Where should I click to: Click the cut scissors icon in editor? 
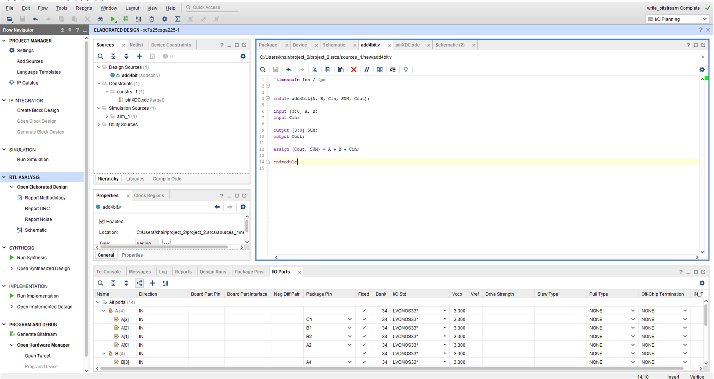click(x=315, y=70)
